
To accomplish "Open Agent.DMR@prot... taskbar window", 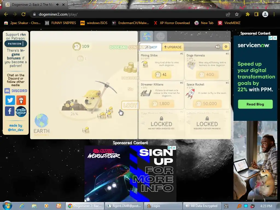I will click(x=124, y=206).
